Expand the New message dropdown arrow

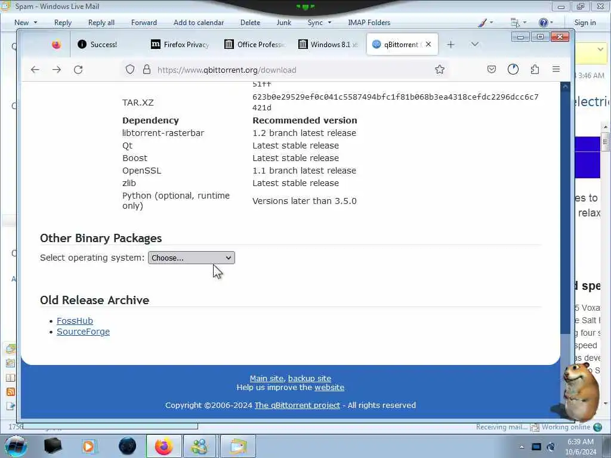click(35, 23)
